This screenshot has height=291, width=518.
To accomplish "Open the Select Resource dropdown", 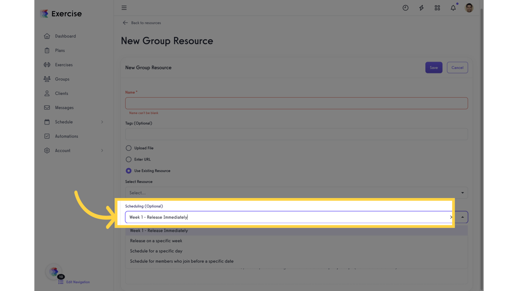I will [296, 193].
